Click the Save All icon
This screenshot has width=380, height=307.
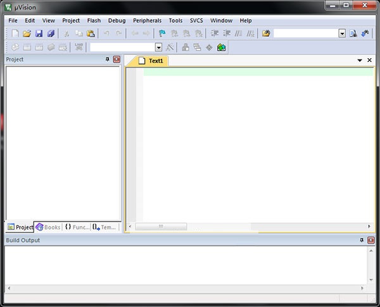[x=51, y=34]
